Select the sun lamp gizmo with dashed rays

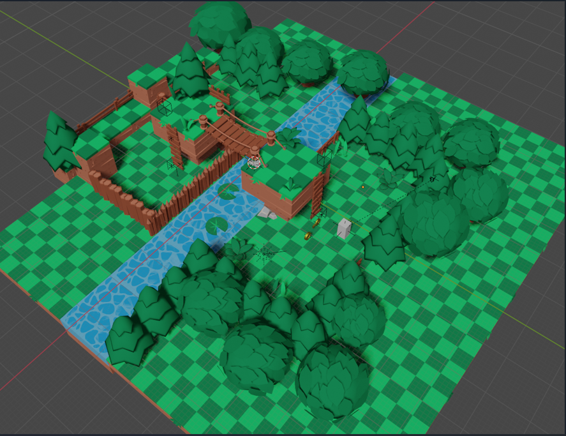(x=264, y=253)
